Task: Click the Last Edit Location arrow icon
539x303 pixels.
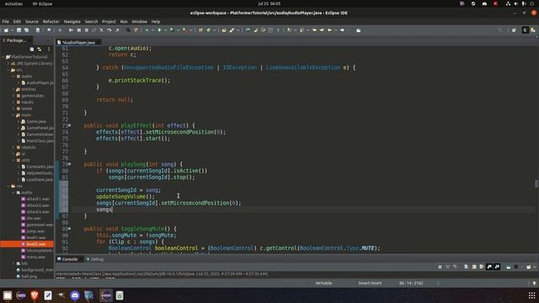Action: [314, 30]
